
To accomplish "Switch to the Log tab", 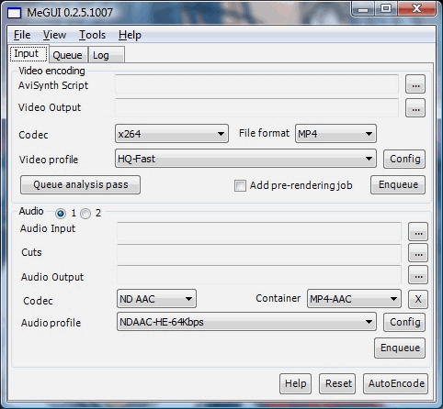I will tap(107, 55).
